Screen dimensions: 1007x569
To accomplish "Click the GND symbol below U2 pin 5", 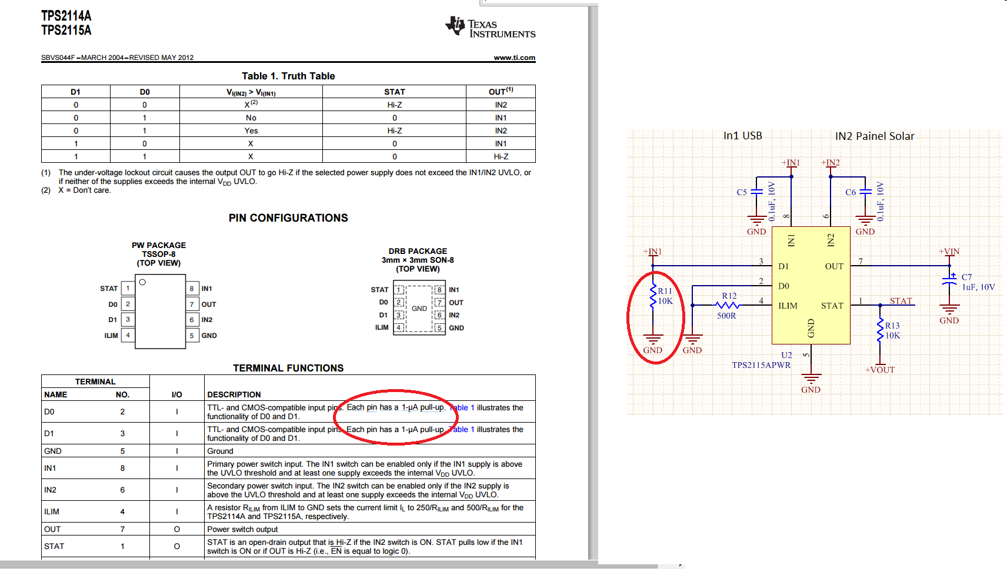I will [x=811, y=383].
